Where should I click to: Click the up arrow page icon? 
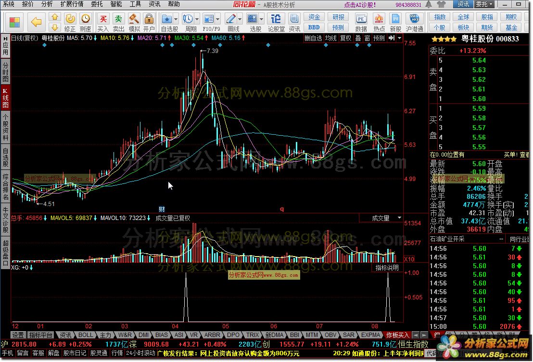click(55, 17)
